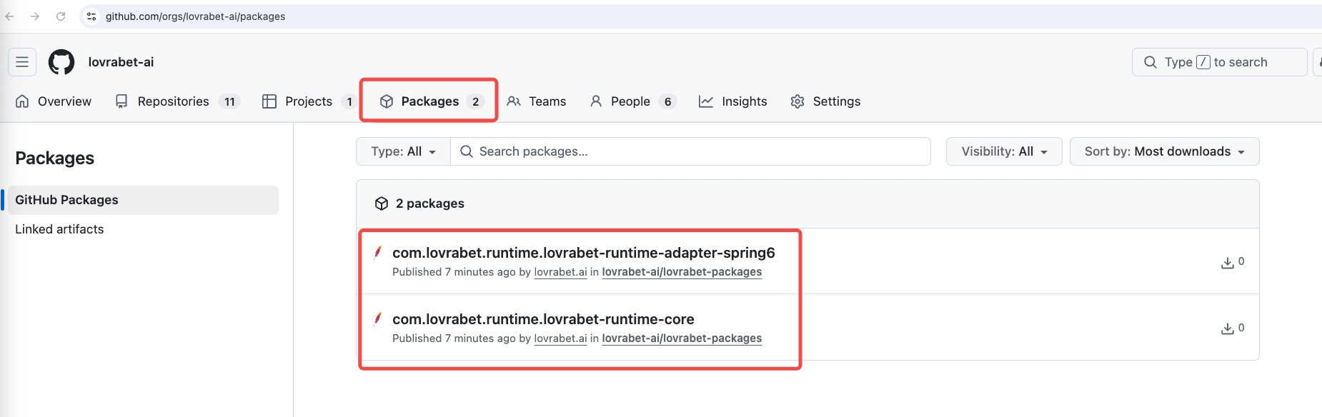Click the '2 packages' count text

tap(429, 204)
